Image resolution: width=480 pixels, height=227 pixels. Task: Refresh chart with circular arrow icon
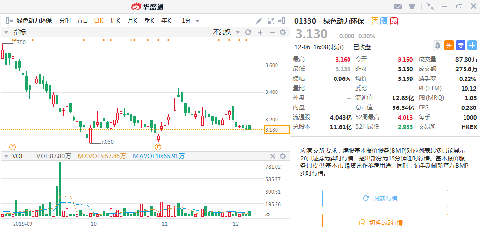(x=248, y=32)
